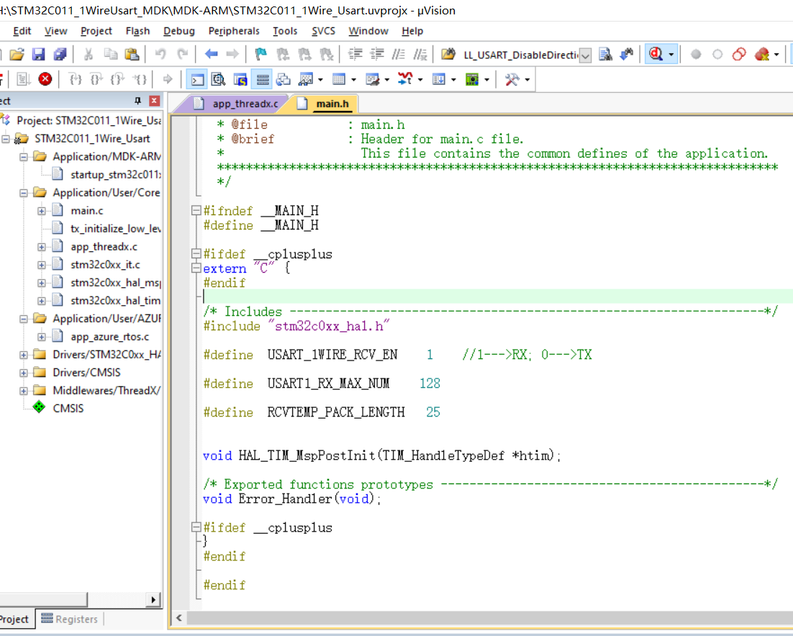Click the Find in Files icon
Screen dimensions: 793x636
(448, 54)
